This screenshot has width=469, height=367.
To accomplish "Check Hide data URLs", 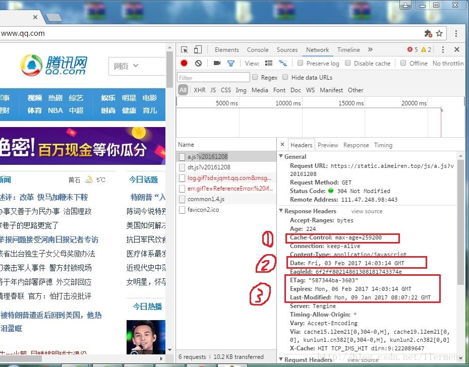I will (285, 77).
